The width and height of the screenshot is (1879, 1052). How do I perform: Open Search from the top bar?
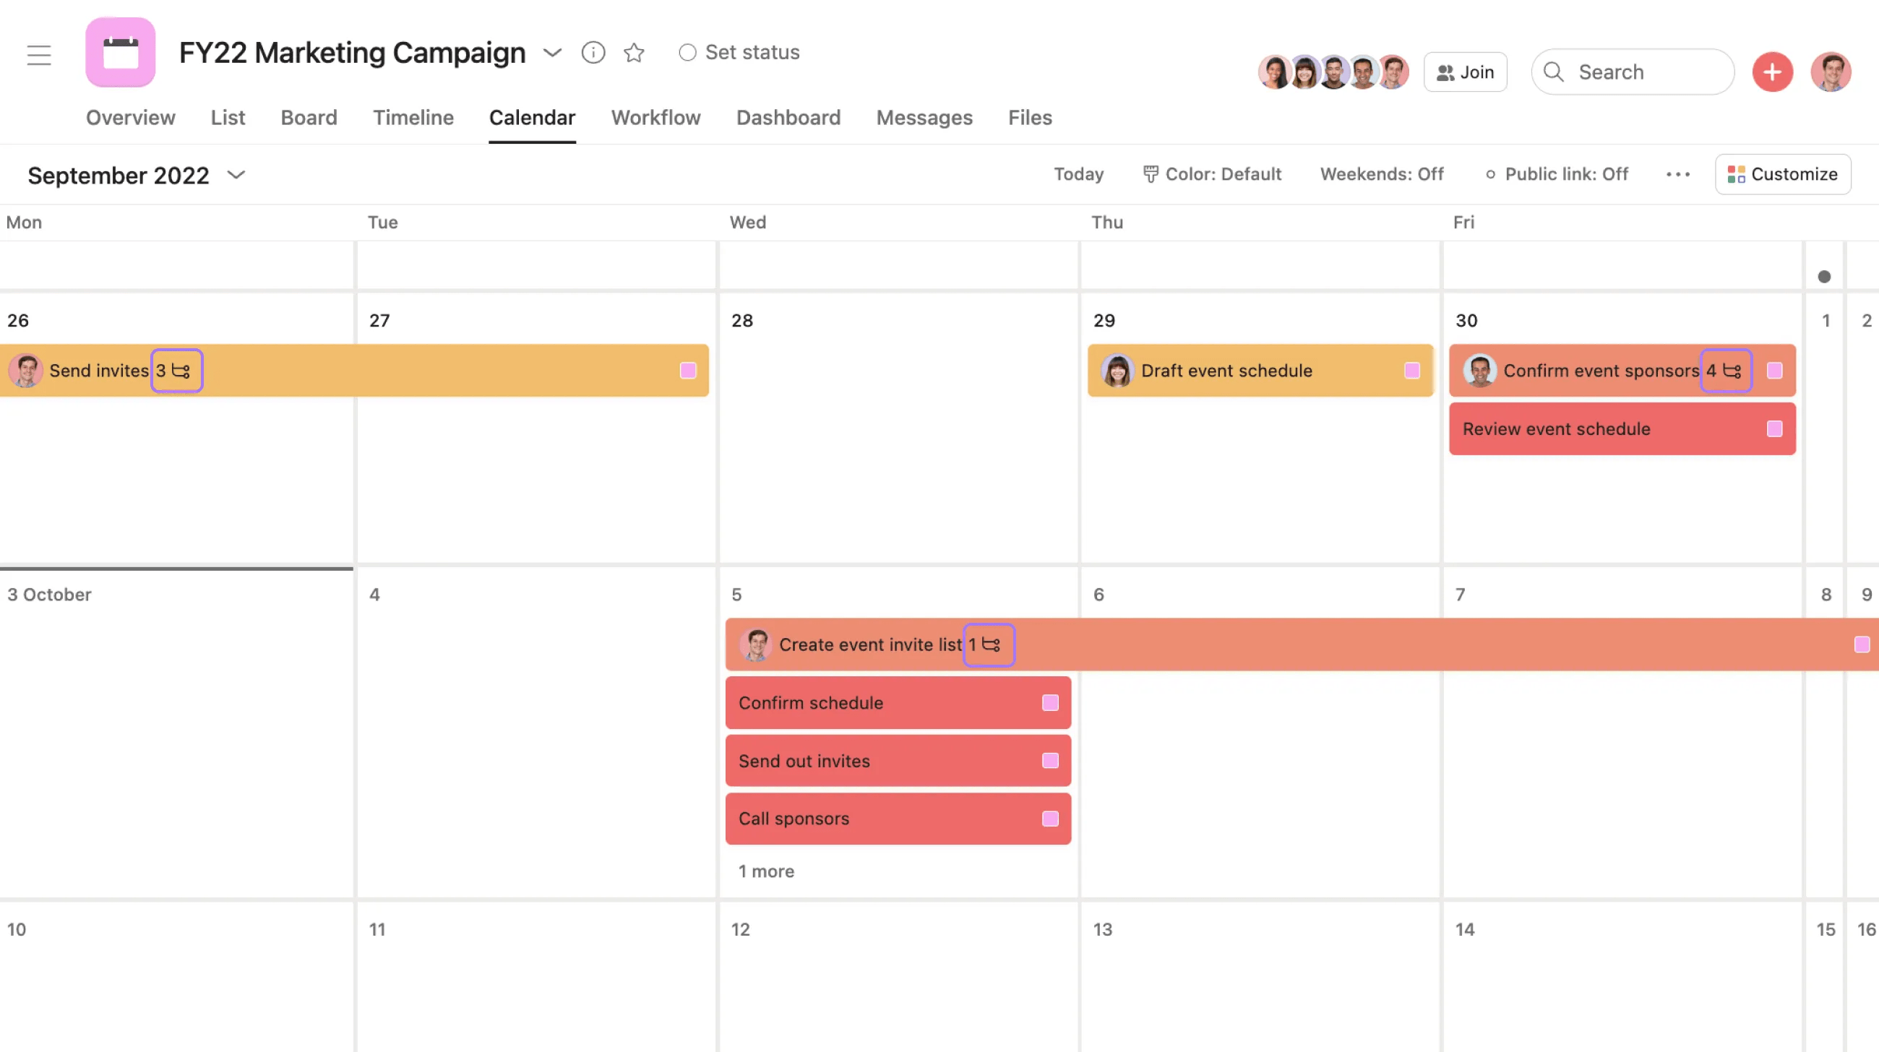tap(1633, 72)
